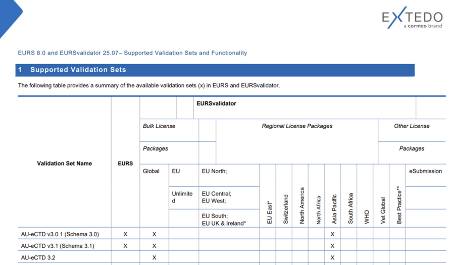Image resolution: width=451 pixels, height=265 pixels.
Task: Click the Validation Set Name column header
Action: [64, 164]
